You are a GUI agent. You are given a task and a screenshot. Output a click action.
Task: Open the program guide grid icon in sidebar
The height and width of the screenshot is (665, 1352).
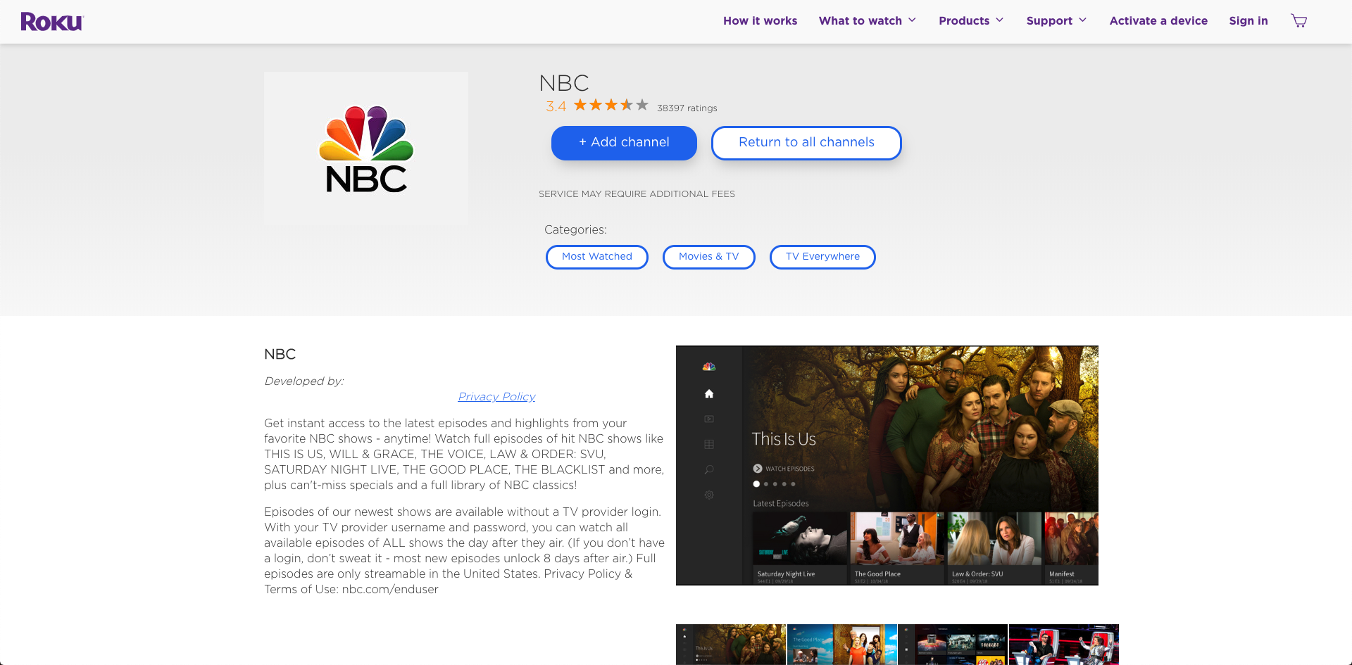point(709,444)
